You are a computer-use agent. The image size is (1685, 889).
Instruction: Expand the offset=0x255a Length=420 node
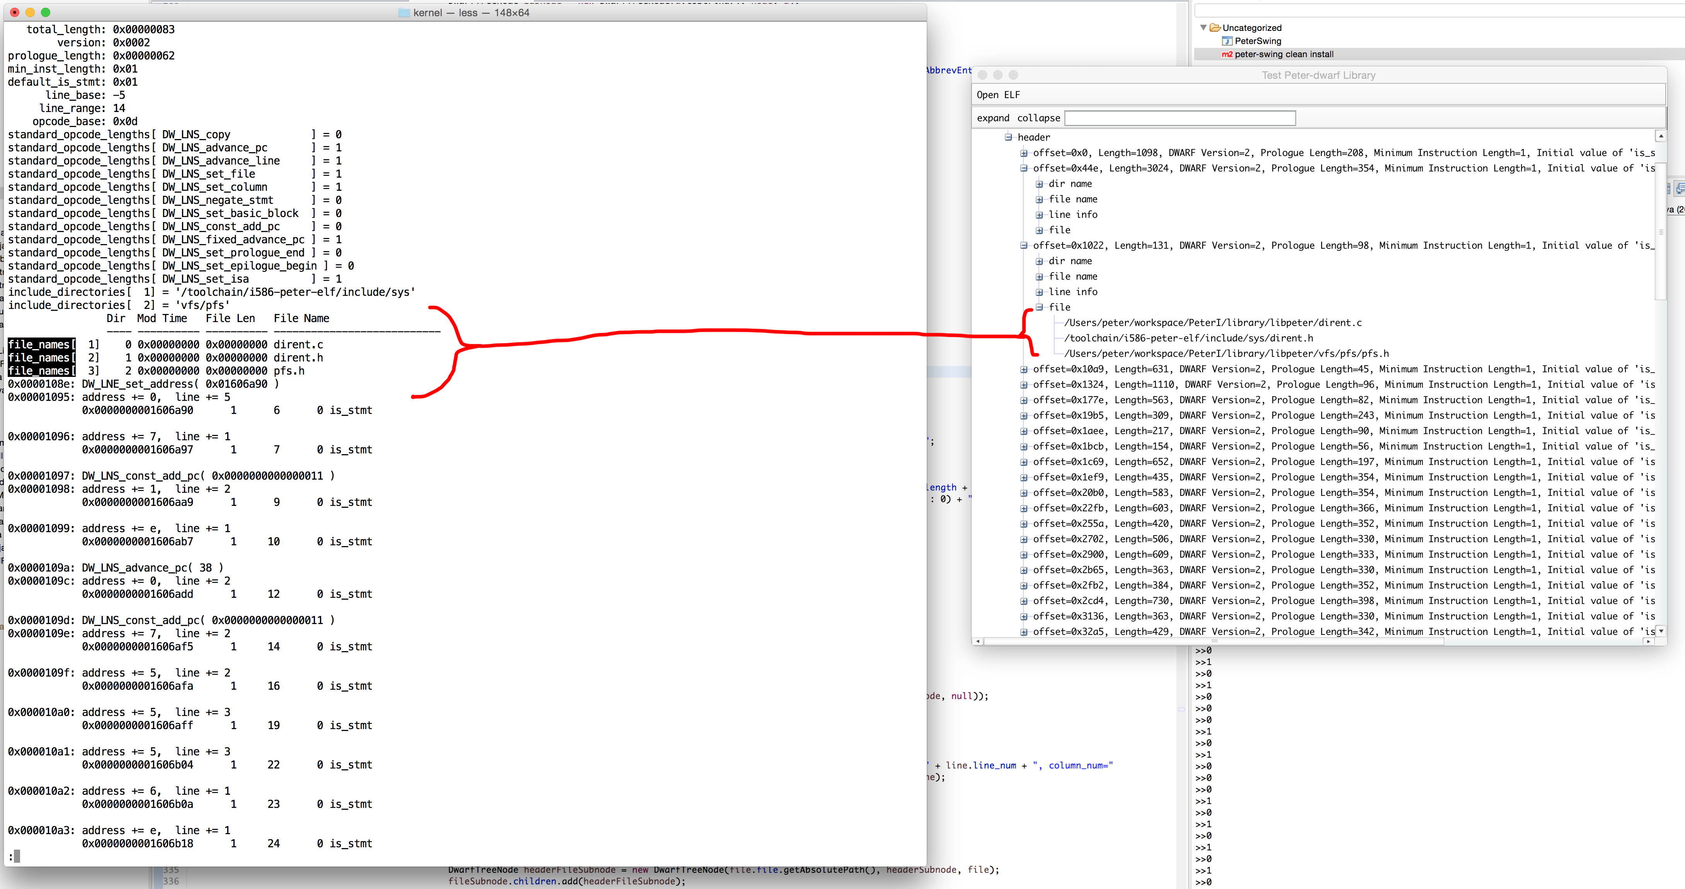click(1024, 524)
